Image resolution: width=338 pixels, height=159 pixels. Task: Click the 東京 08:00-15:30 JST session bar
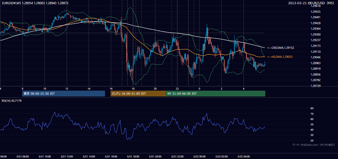pos(63,94)
